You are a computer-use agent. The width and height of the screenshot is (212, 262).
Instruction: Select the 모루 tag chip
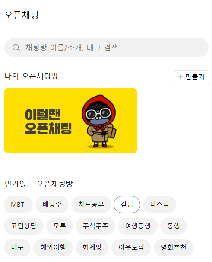60,226
